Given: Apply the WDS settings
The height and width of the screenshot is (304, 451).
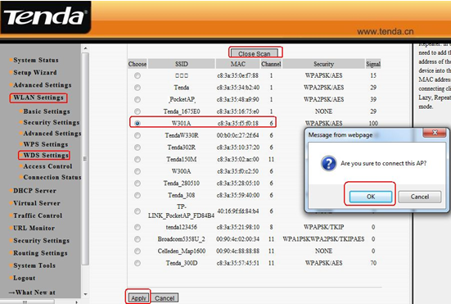Looking at the screenshot, I should tap(138, 298).
